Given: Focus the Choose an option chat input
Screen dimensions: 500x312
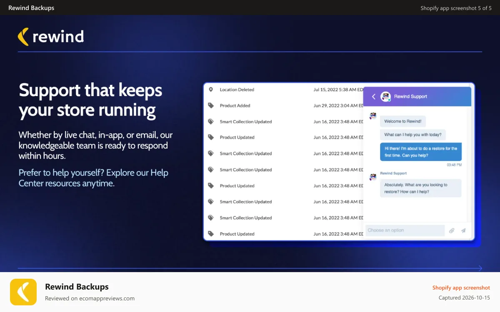Looking at the screenshot, I should (405, 230).
